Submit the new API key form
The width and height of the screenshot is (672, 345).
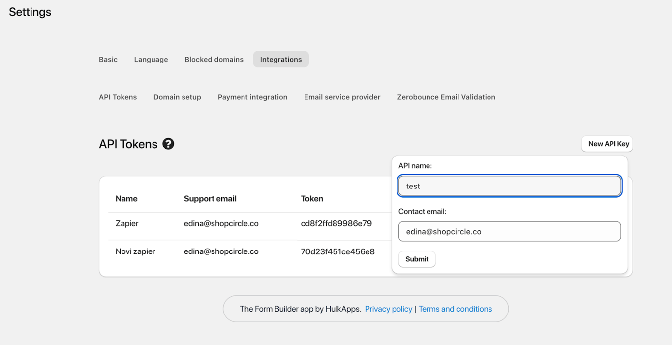(417, 259)
